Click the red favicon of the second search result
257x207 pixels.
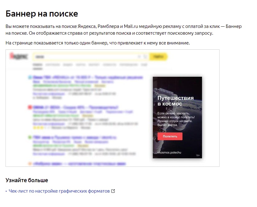[x=30, y=107]
